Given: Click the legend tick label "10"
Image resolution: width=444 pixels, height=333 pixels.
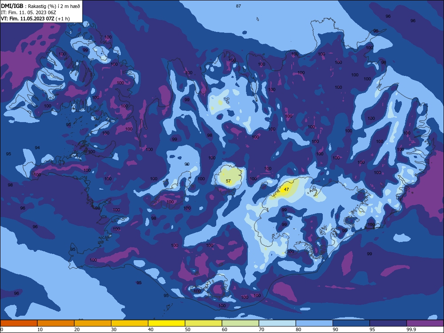Looking at the screenshot, I should (40, 329).
